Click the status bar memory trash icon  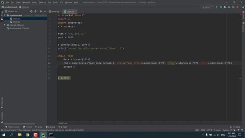pyautogui.click(x=238, y=130)
